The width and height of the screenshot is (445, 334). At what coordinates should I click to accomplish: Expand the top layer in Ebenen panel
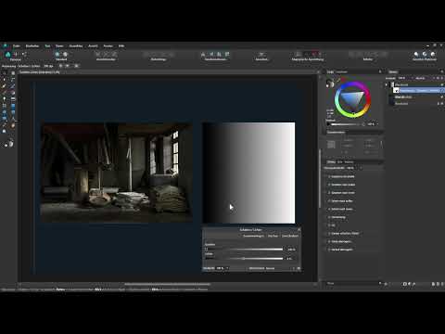pyautogui.click(x=386, y=84)
